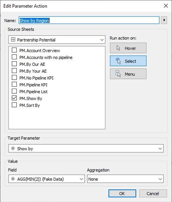The image size is (172, 202).
Task: Click the hash icon beside Show by
Action: point(13,148)
